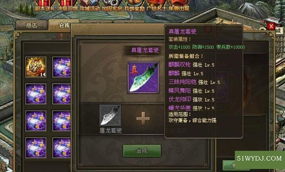Select second-row first-column purple scroll
Screen dimensions: 285x172
(36, 94)
